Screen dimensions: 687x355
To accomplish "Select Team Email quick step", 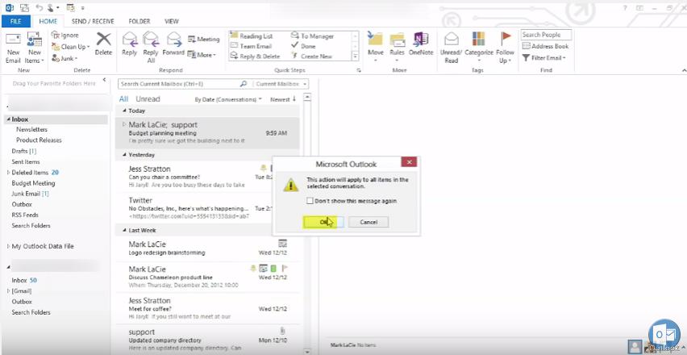I will [x=251, y=46].
